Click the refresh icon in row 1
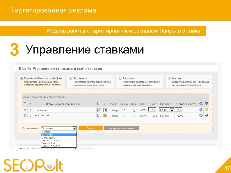 [x=201, y=110]
